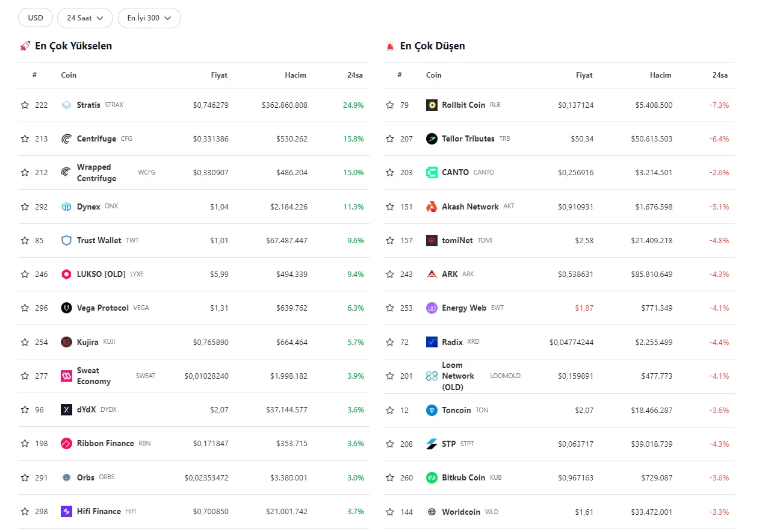Open the 24 Saat timeframe dropdown
Viewport: 771px width, 531px height.
click(85, 18)
